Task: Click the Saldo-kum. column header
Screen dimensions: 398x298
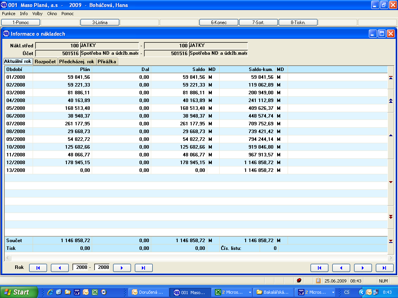Action: point(247,69)
